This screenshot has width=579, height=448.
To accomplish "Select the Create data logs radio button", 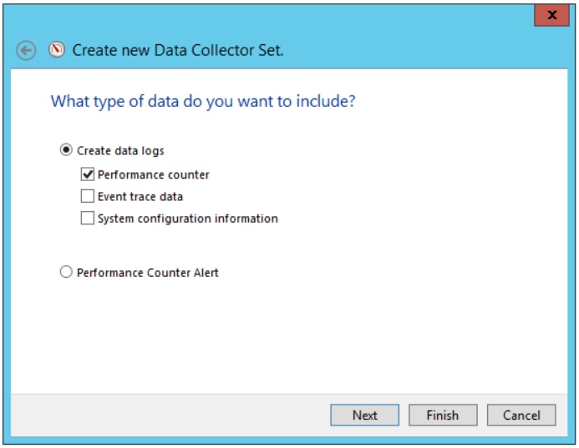I will tap(66, 149).
